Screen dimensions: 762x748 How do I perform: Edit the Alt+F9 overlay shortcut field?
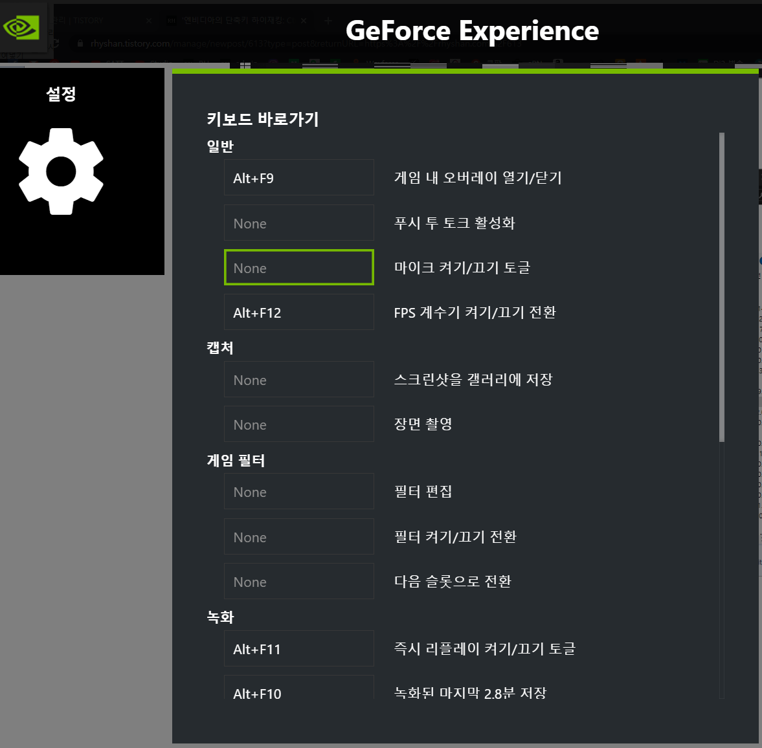(299, 178)
